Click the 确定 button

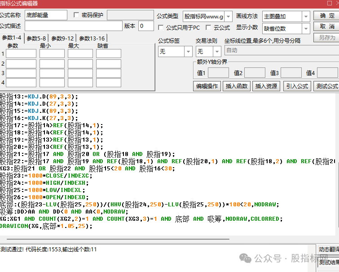[x=327, y=16]
